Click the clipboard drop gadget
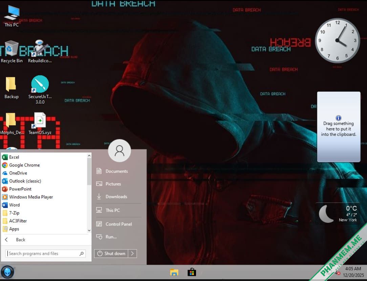Viewport: 367px width, 281px height. (339, 127)
